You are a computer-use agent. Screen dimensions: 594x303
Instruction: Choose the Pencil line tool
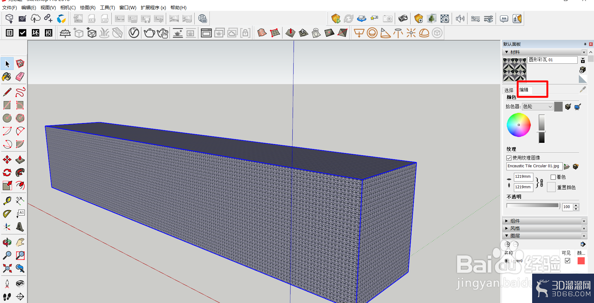[7, 92]
